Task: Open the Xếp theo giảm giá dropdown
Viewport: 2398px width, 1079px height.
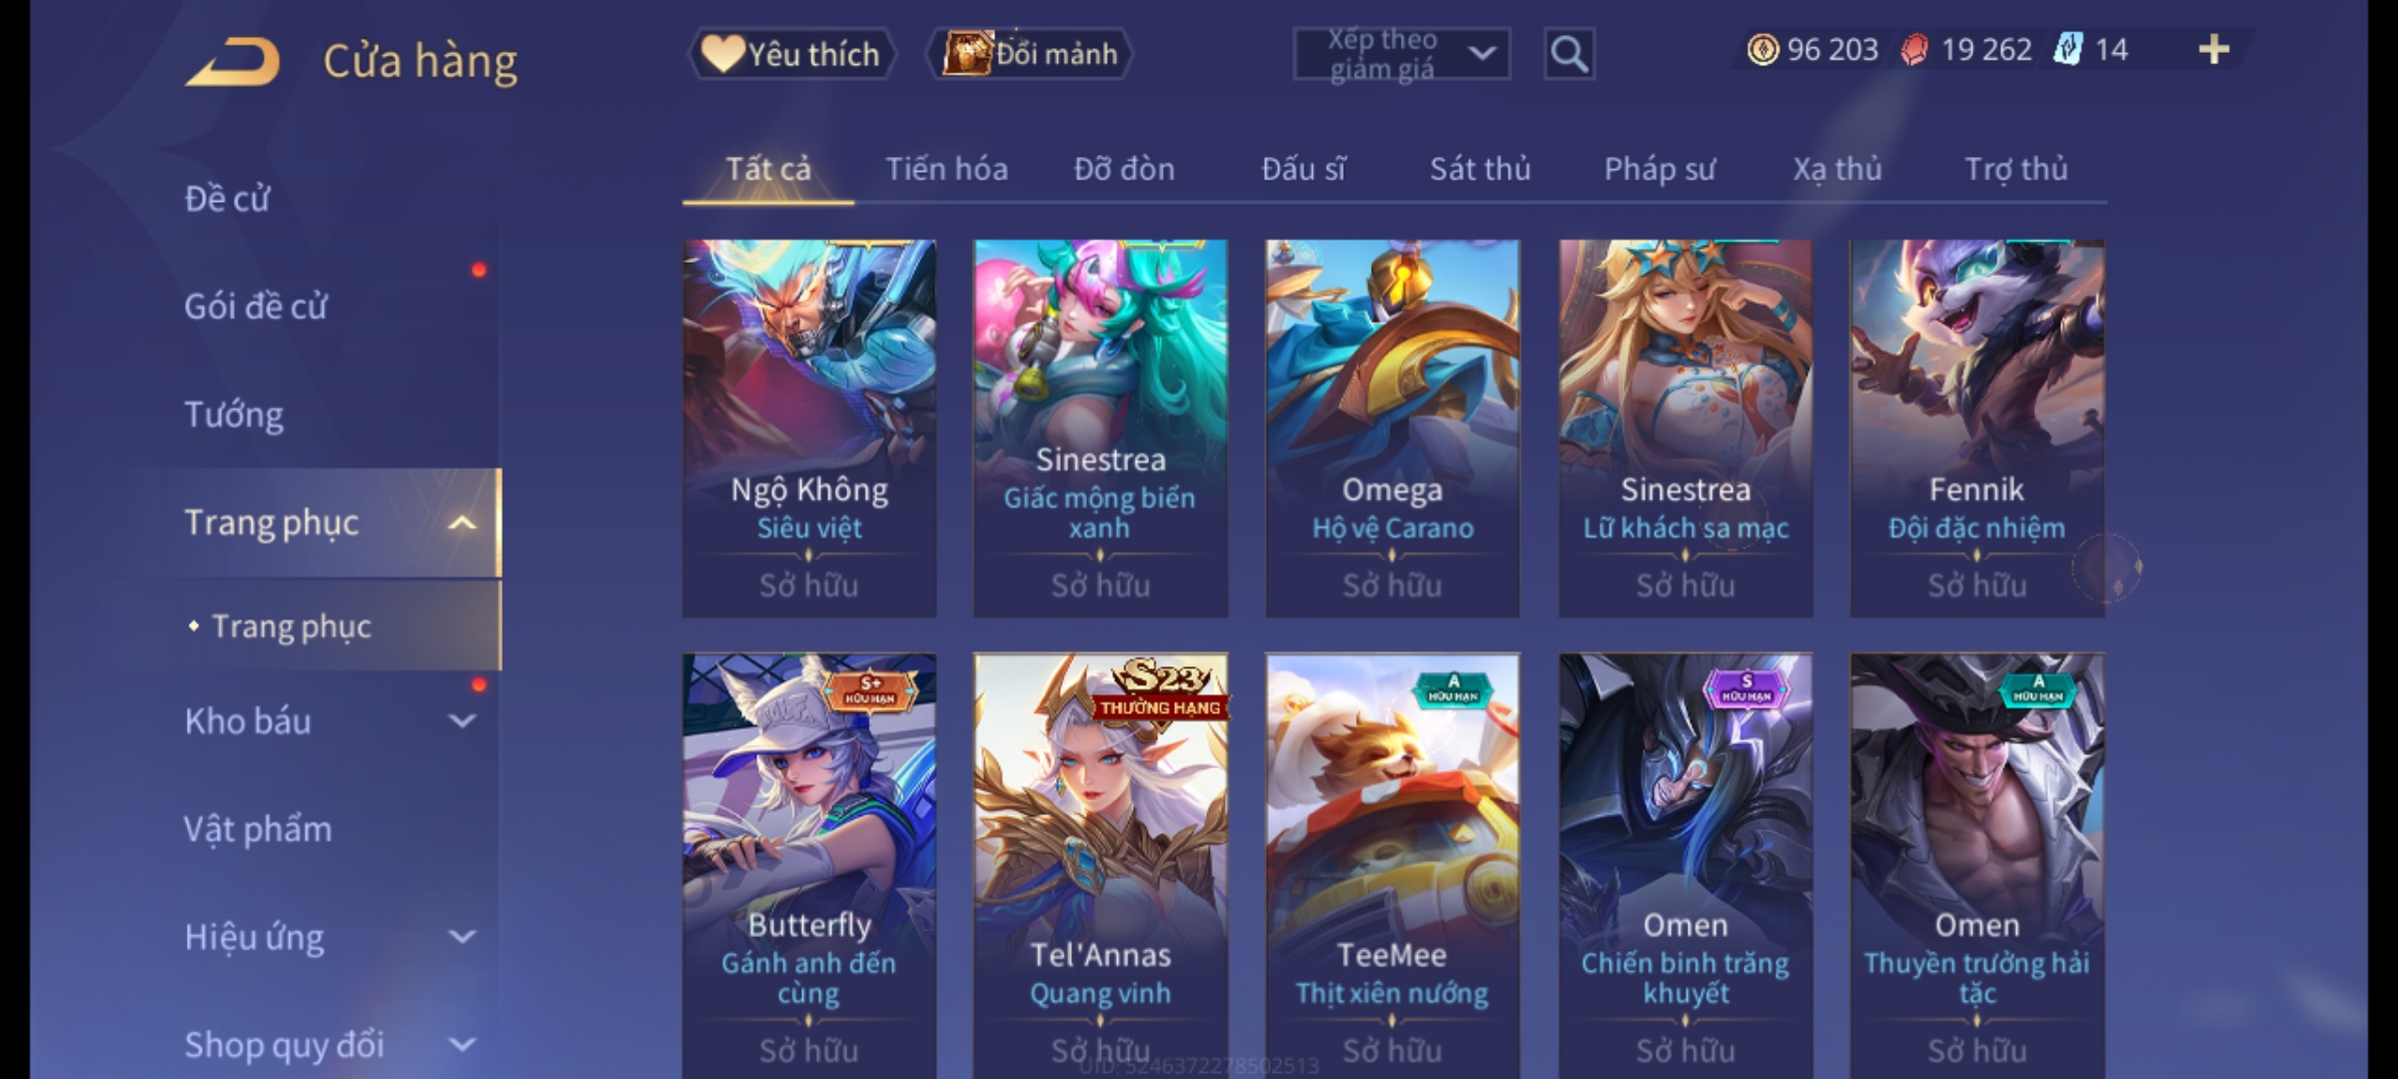Action: click(x=1401, y=54)
